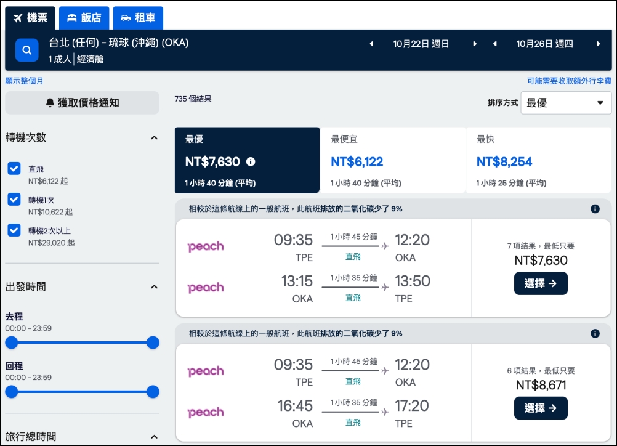The image size is (617, 446).
Task: Click 選擇 button for NT$8,671 flight
Action: tap(541, 408)
